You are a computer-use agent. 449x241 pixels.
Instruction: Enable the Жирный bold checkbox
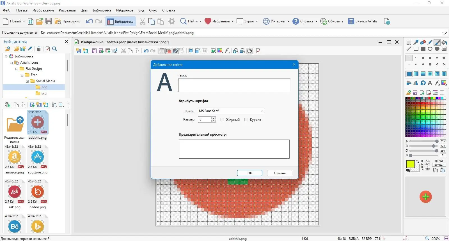223,120
